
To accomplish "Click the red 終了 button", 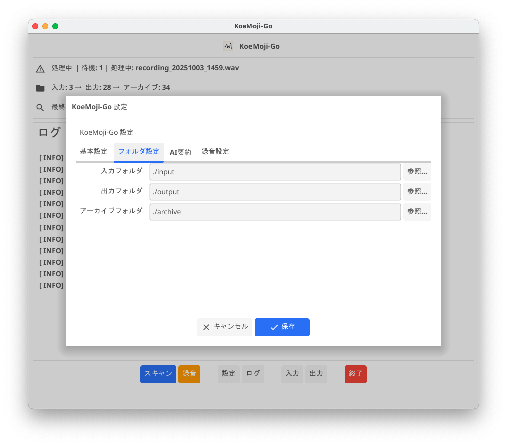I will [x=356, y=374].
